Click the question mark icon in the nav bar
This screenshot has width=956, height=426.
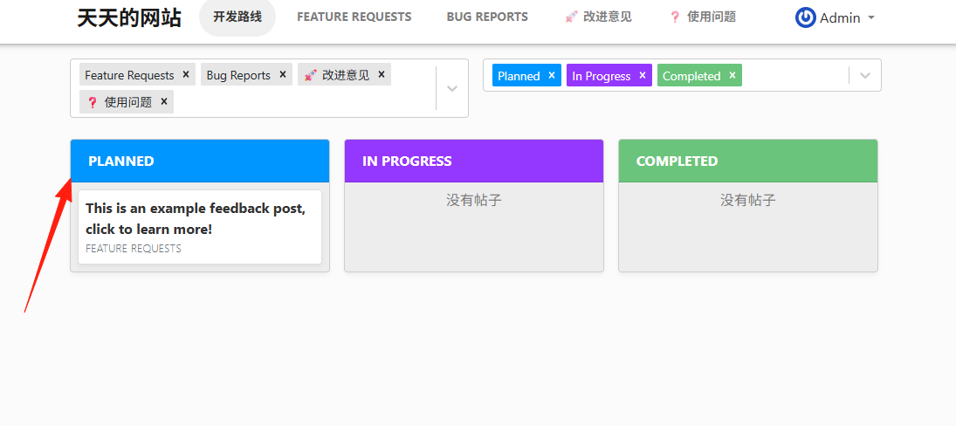pyautogui.click(x=674, y=17)
